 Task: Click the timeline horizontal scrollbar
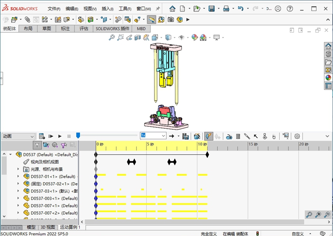point(194,222)
